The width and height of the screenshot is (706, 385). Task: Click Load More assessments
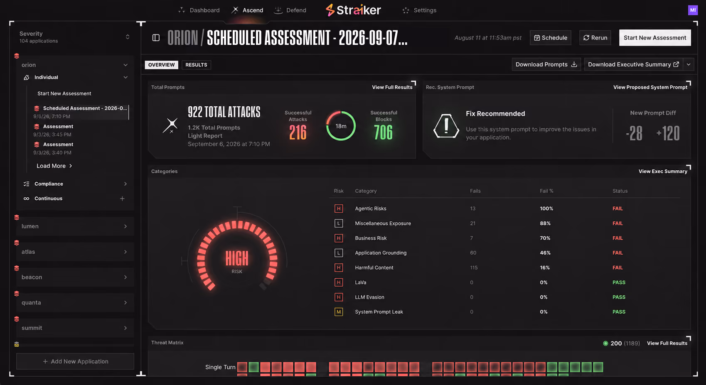tap(54, 166)
